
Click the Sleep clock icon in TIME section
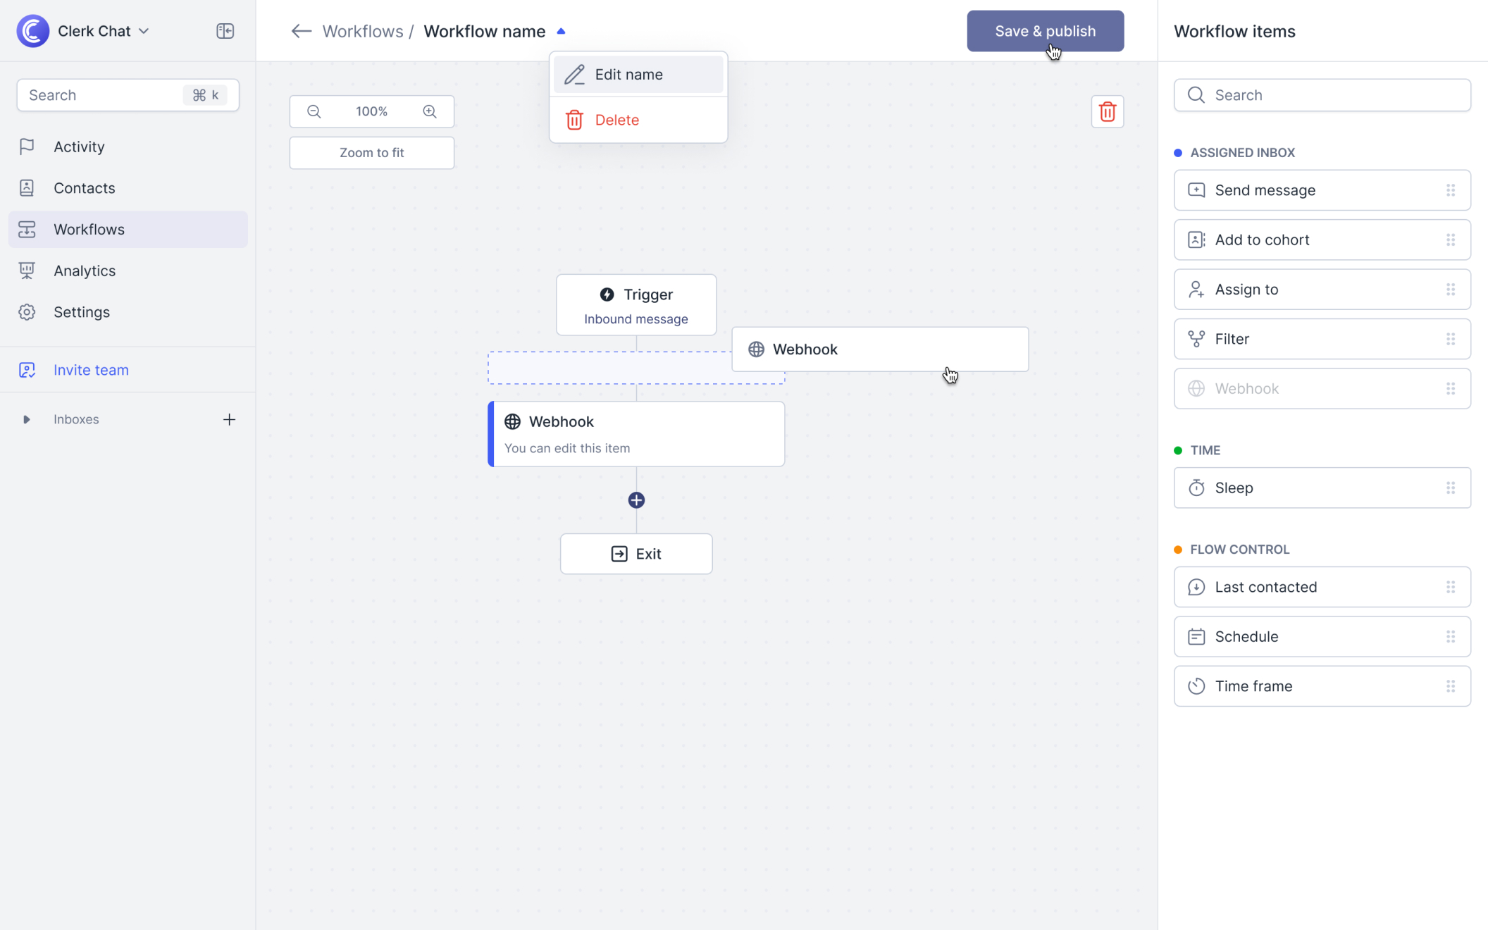coord(1196,488)
